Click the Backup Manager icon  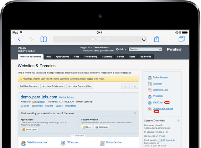(x=150, y=78)
